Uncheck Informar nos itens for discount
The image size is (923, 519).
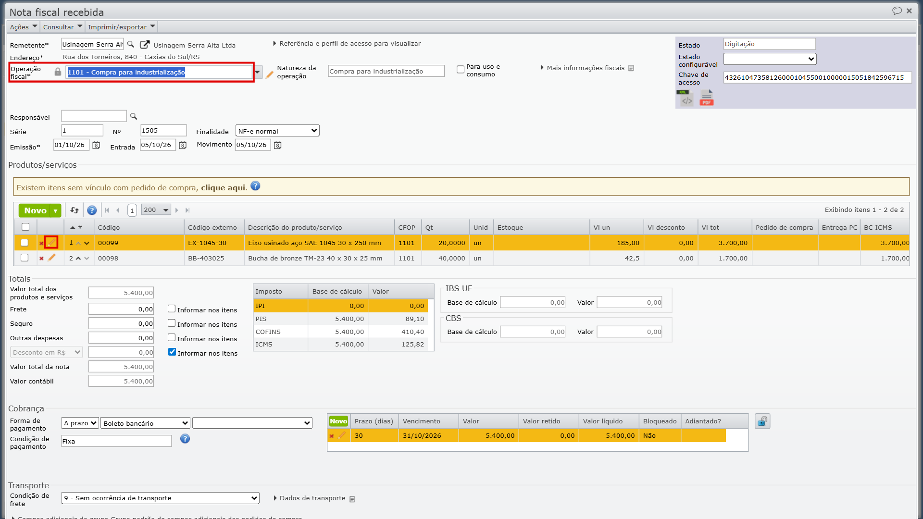(172, 352)
